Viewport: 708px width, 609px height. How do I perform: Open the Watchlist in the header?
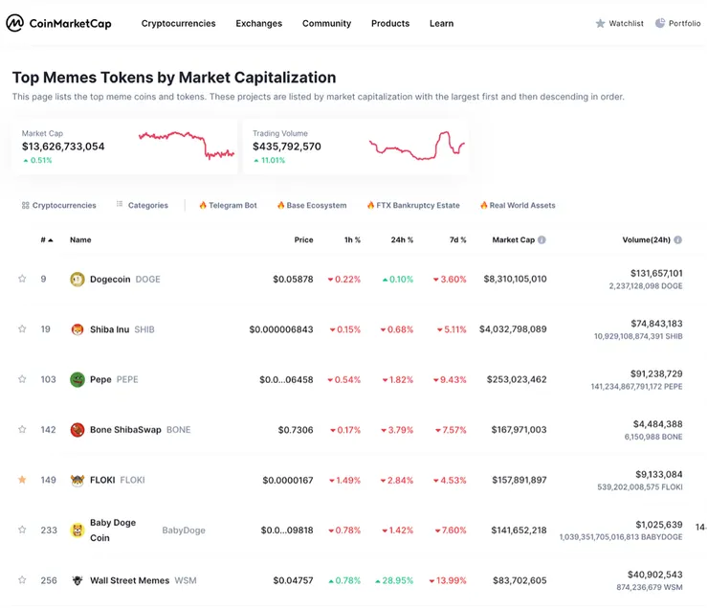(x=619, y=23)
